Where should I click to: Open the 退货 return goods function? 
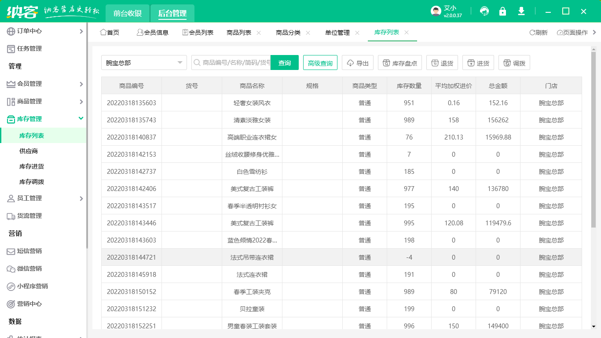442,62
